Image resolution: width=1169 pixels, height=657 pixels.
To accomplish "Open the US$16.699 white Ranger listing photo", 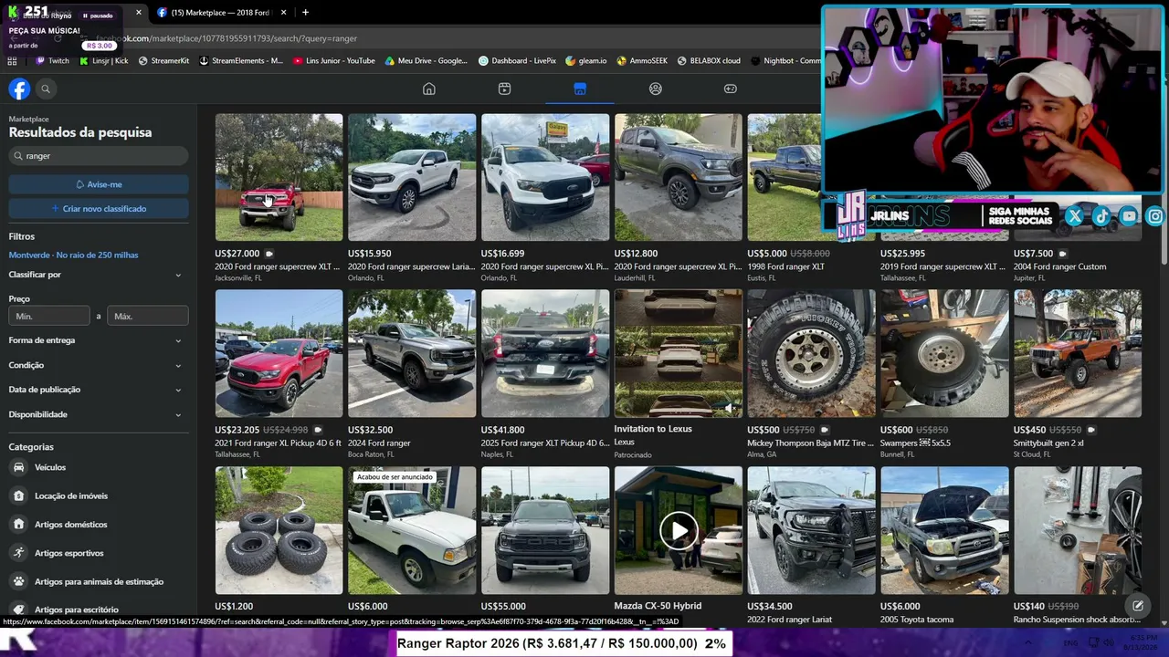I will coord(545,177).
